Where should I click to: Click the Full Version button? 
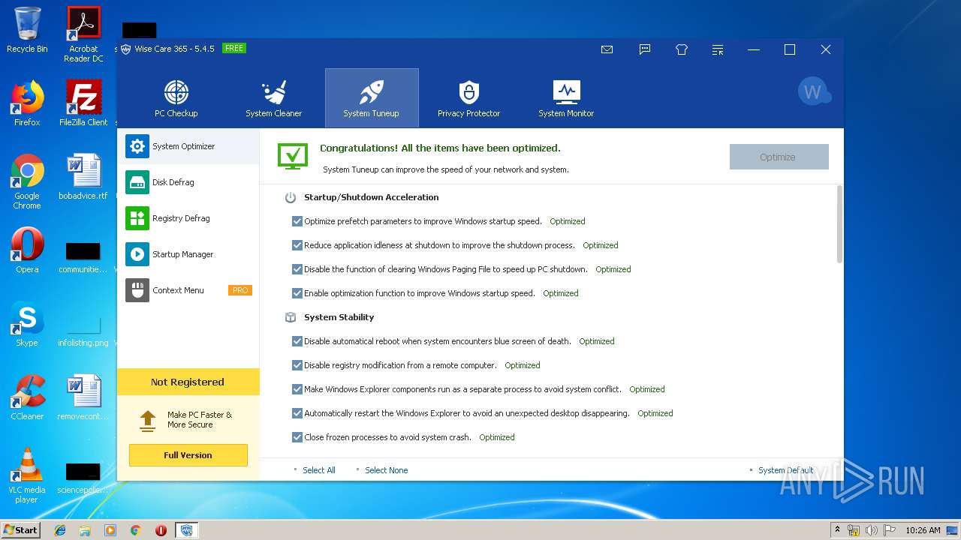click(188, 455)
